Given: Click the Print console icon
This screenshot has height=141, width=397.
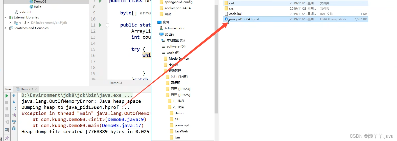Looking at the screenshot, I should pos(14,122).
